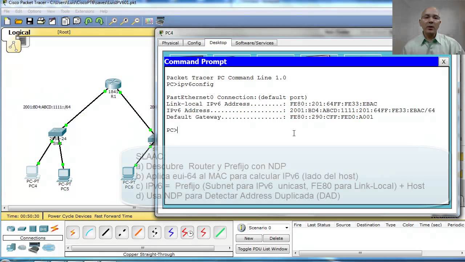Select PC5 in the logical workspace

click(x=65, y=175)
